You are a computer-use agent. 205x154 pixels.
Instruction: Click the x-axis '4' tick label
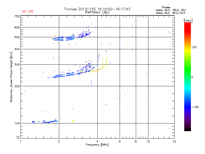point(97,141)
